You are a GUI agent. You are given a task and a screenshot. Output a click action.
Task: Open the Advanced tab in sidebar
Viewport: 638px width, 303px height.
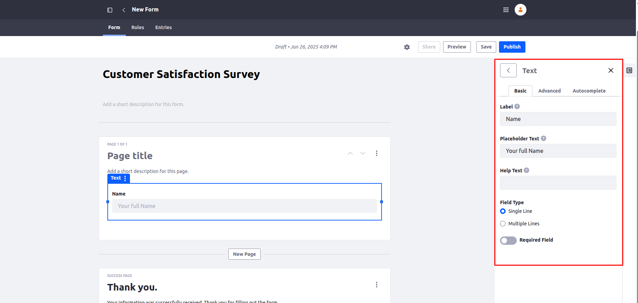[x=549, y=91]
